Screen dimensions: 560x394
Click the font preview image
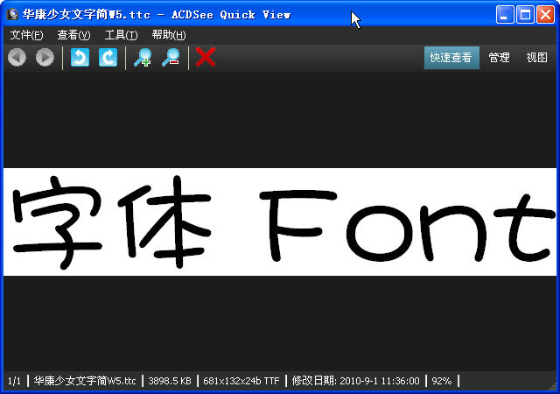point(280,222)
